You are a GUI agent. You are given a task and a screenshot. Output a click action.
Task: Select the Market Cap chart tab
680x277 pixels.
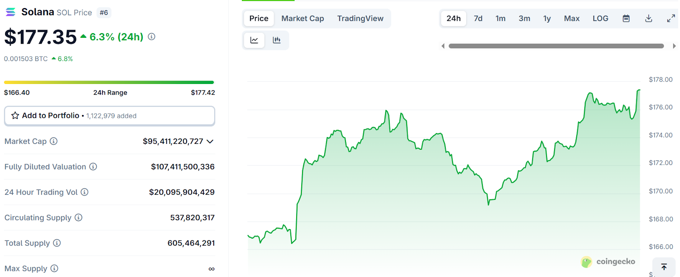303,19
